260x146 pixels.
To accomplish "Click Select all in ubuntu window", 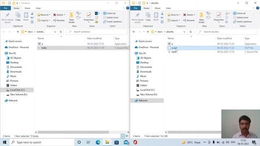I will tap(239, 13).
